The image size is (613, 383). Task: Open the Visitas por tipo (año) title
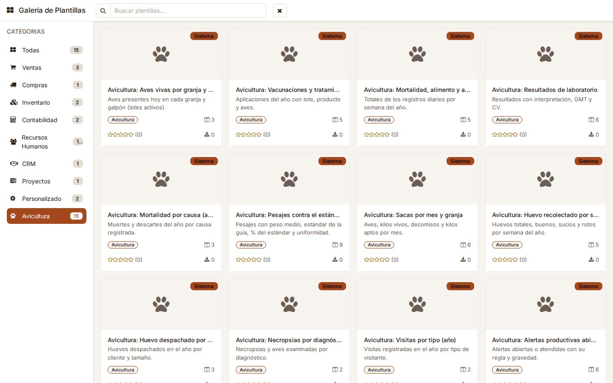(x=410, y=340)
